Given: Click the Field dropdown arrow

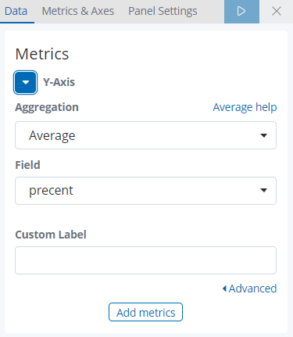Looking at the screenshot, I should pos(263,190).
